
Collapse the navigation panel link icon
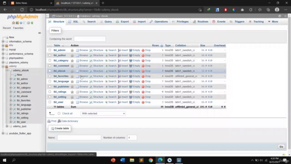click(x=40, y=33)
